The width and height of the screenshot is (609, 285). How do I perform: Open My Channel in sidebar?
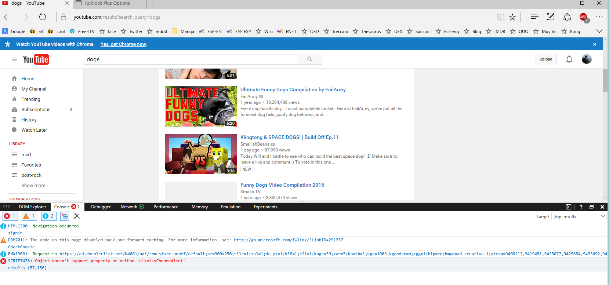(x=34, y=89)
